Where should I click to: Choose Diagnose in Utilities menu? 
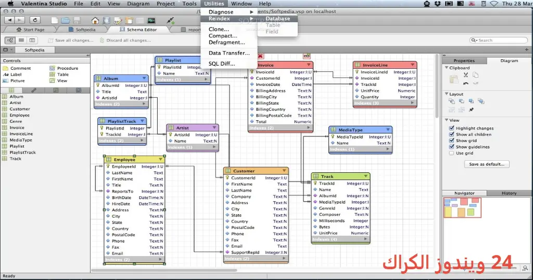229,12
